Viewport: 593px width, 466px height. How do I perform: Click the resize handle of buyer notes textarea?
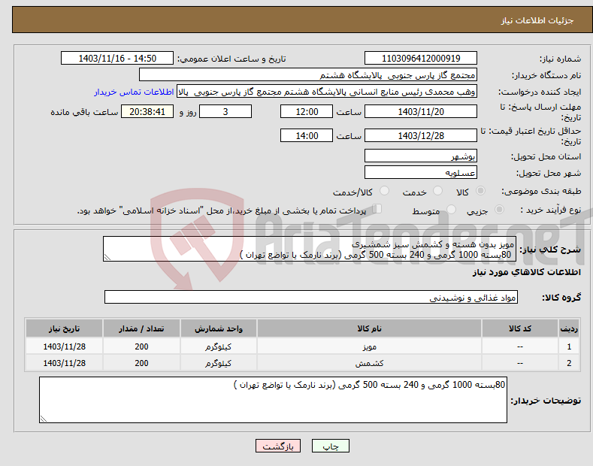click(x=44, y=419)
